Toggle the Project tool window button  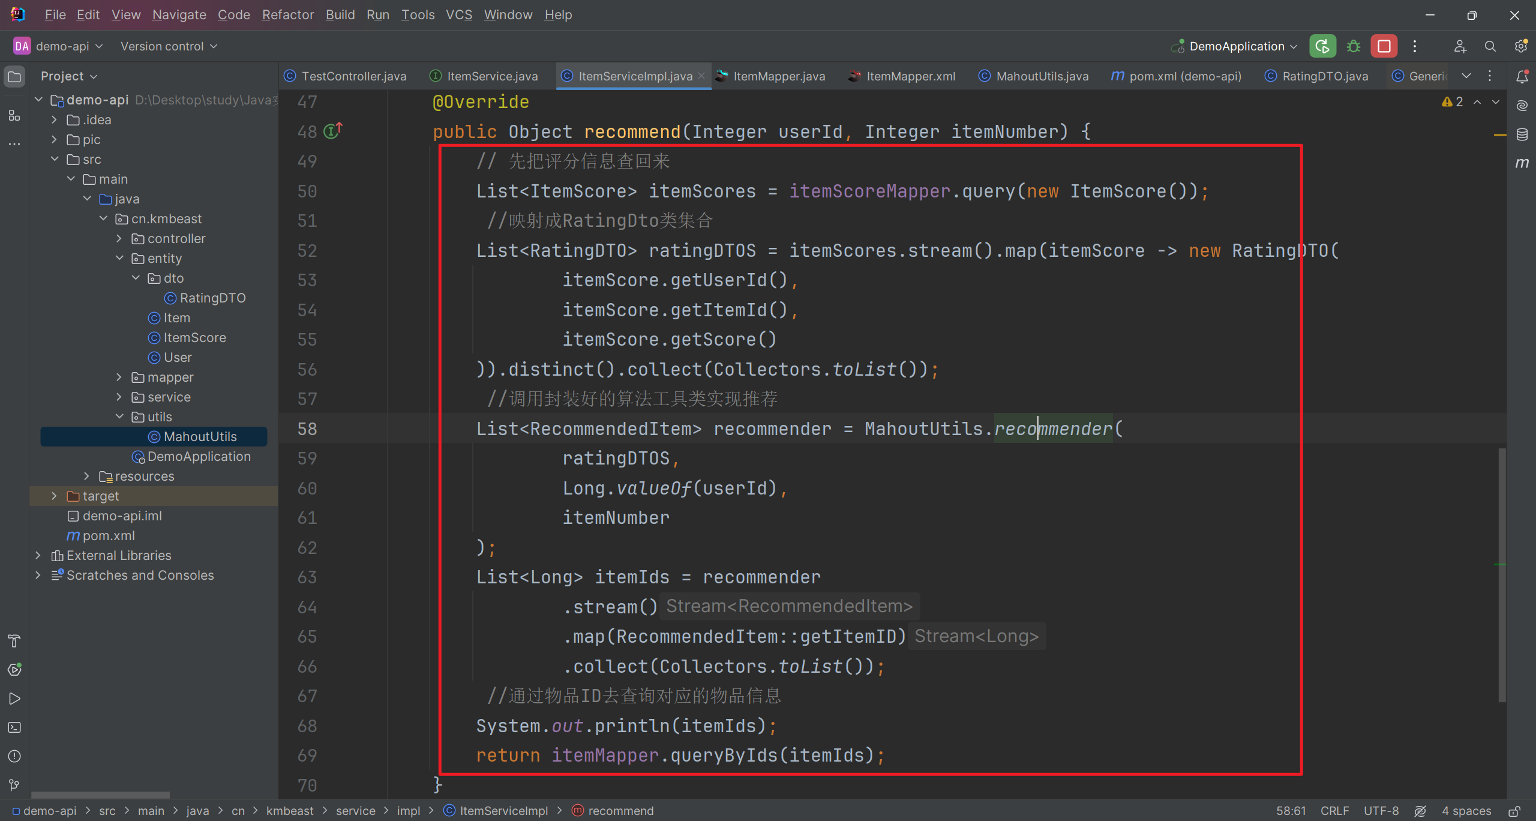[14, 76]
